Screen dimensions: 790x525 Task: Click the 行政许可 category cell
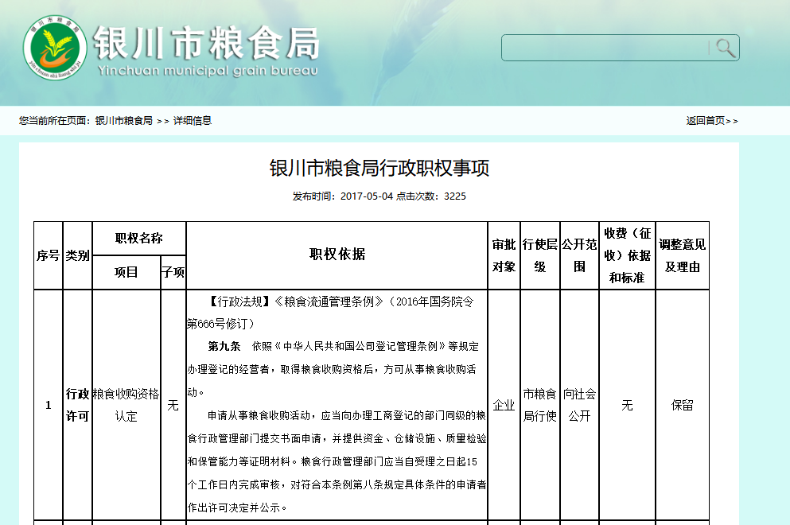78,405
